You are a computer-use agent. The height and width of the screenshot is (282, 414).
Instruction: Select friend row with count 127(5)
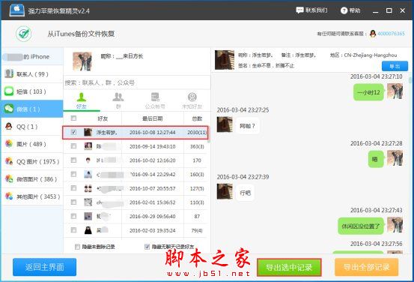tap(136, 188)
